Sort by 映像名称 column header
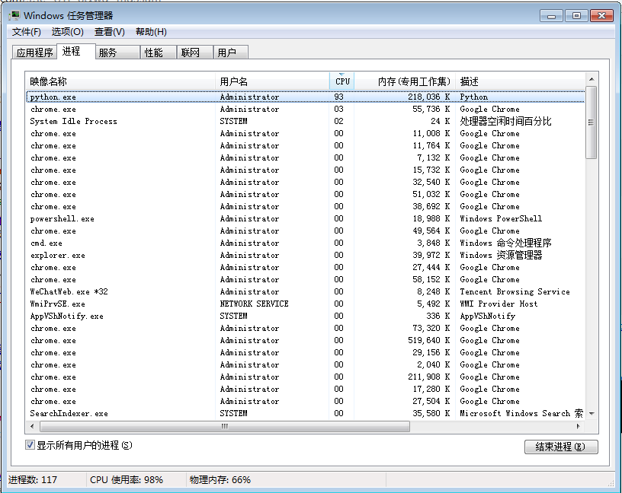This screenshot has width=622, height=493. pos(120,81)
